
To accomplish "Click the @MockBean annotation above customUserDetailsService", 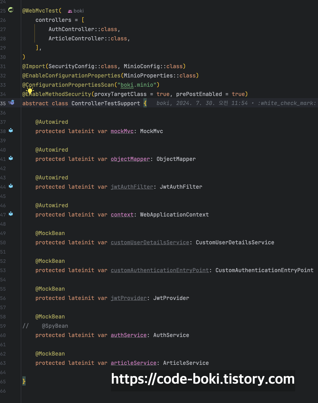I will 50,233.
